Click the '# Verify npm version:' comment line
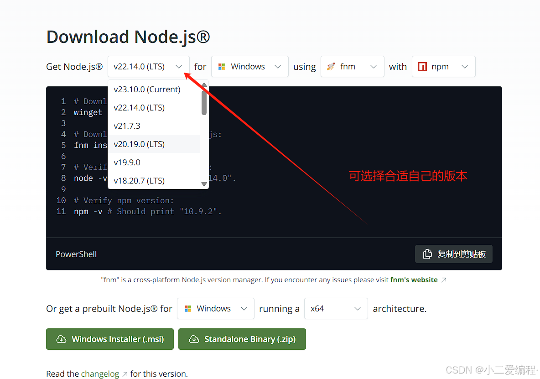 124,200
